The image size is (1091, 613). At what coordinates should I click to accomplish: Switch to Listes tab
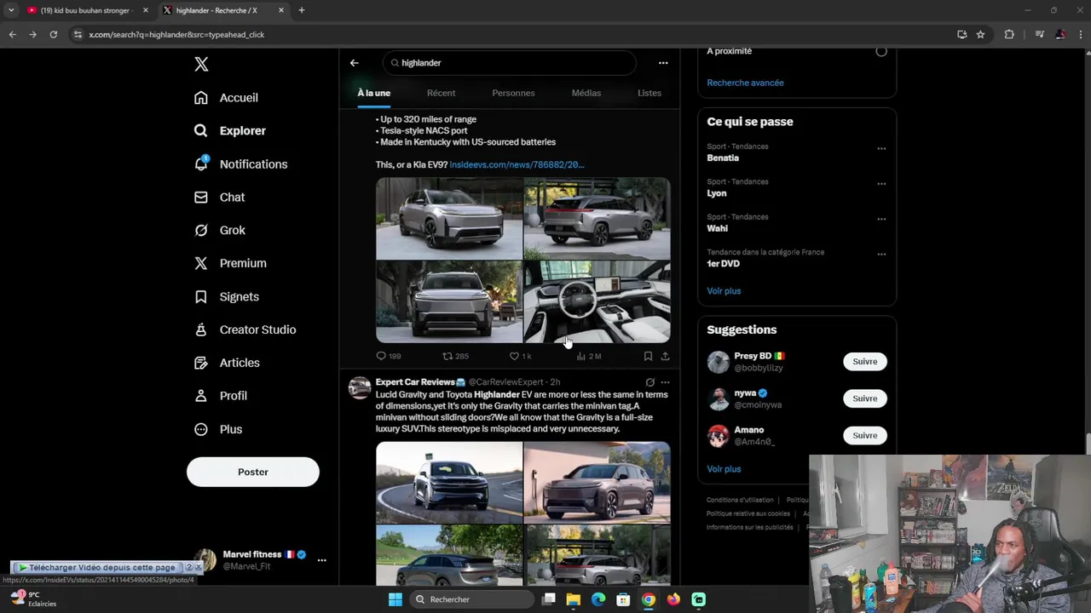coord(649,93)
